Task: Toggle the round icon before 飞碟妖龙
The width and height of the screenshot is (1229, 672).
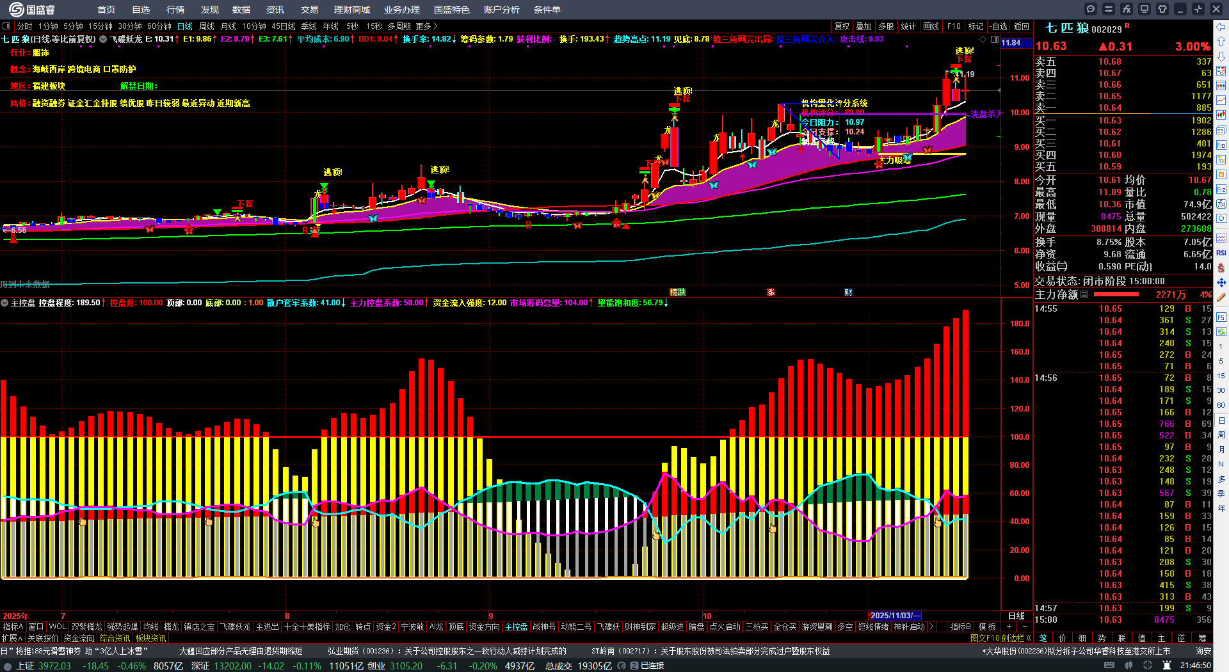Action: (x=103, y=39)
